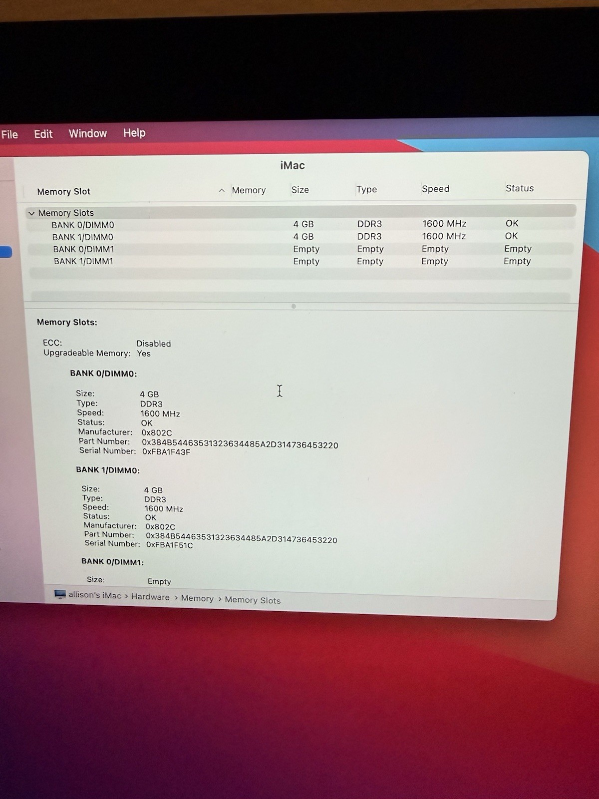Click the BANK 0/DIMM0: details heading
Viewport: 599px width, 799px height.
pos(103,374)
